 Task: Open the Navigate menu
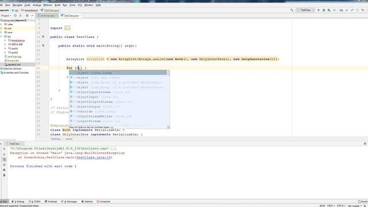[x=17, y=5]
